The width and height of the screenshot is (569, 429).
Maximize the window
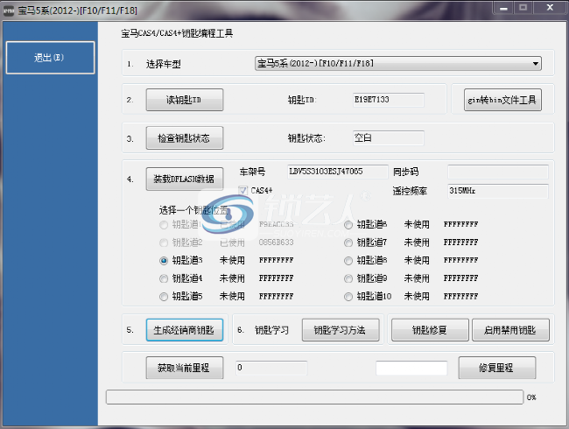(523, 8)
